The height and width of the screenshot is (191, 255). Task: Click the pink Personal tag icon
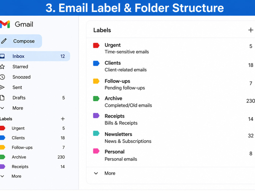point(96,151)
